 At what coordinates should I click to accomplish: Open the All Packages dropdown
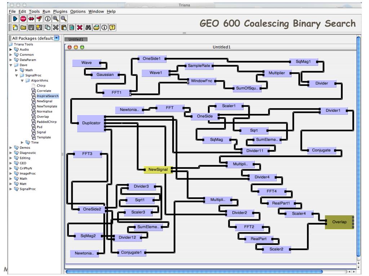[57, 38]
